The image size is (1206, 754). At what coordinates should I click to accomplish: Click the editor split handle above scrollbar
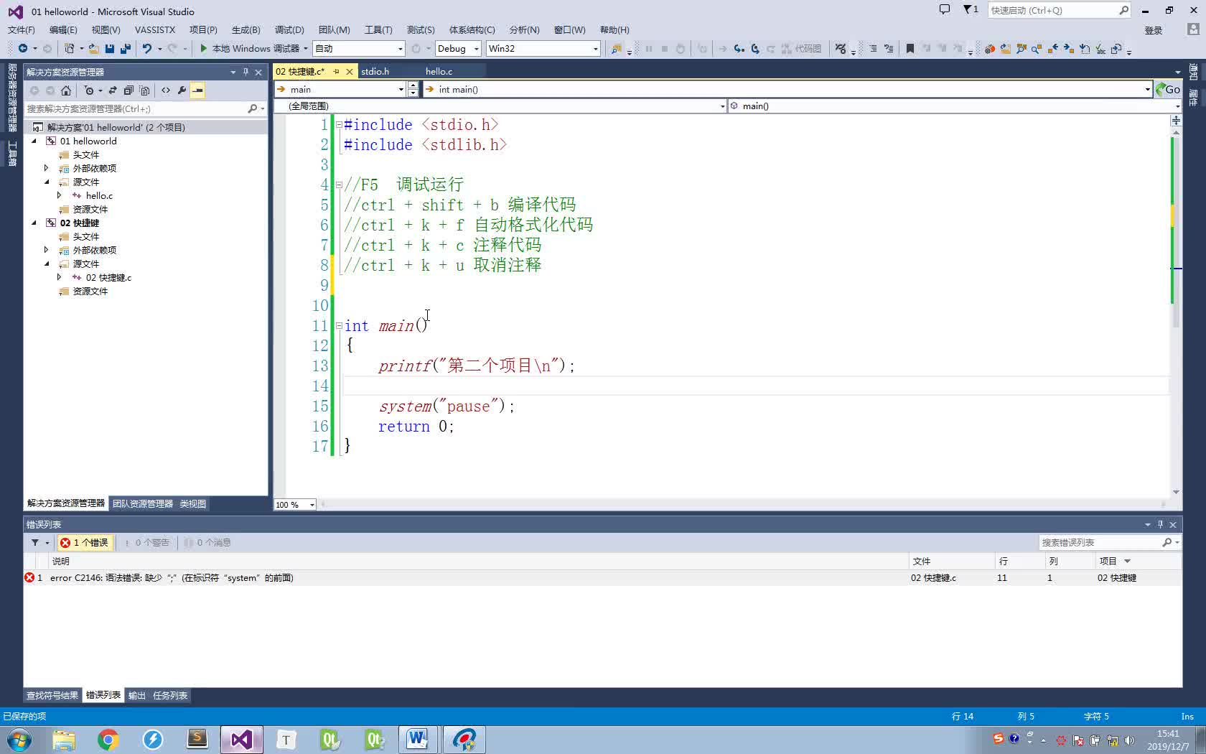(x=1176, y=120)
